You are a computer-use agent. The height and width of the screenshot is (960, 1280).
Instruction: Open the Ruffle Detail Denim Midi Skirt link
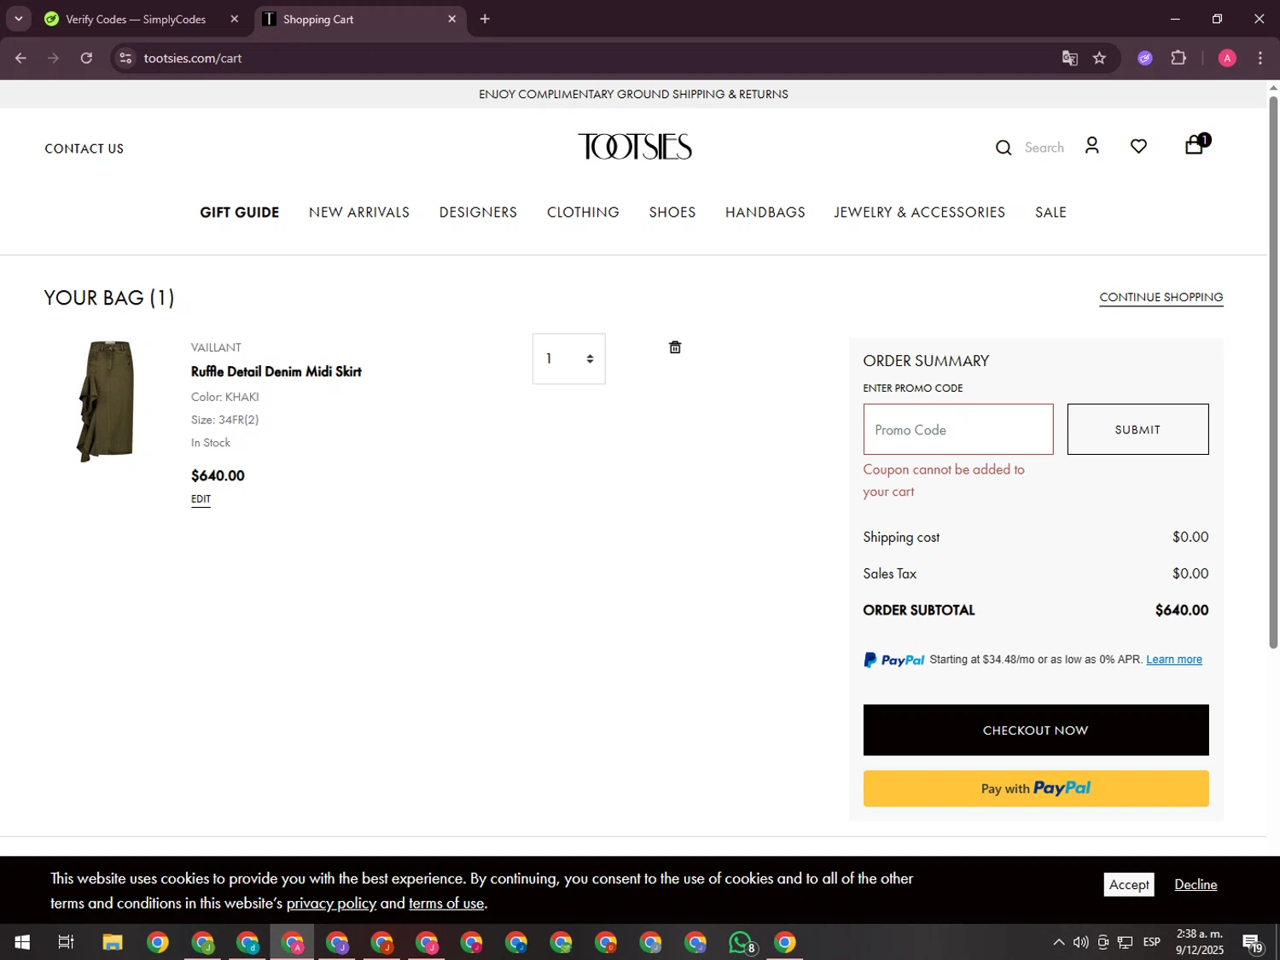click(276, 371)
